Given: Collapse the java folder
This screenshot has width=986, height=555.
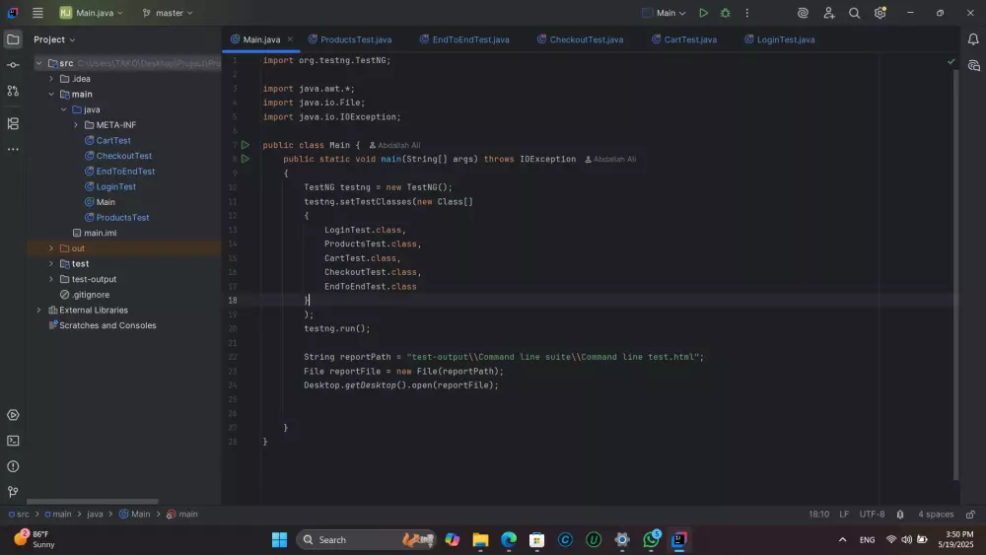Looking at the screenshot, I should (x=63, y=109).
